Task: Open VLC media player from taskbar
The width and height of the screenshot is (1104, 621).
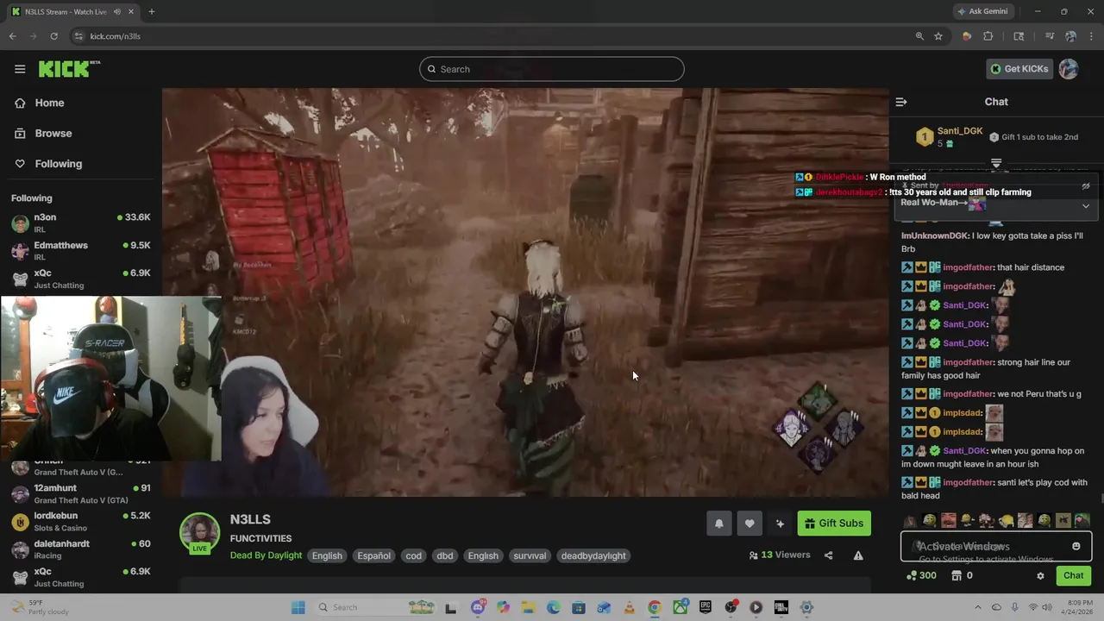Action: click(630, 607)
